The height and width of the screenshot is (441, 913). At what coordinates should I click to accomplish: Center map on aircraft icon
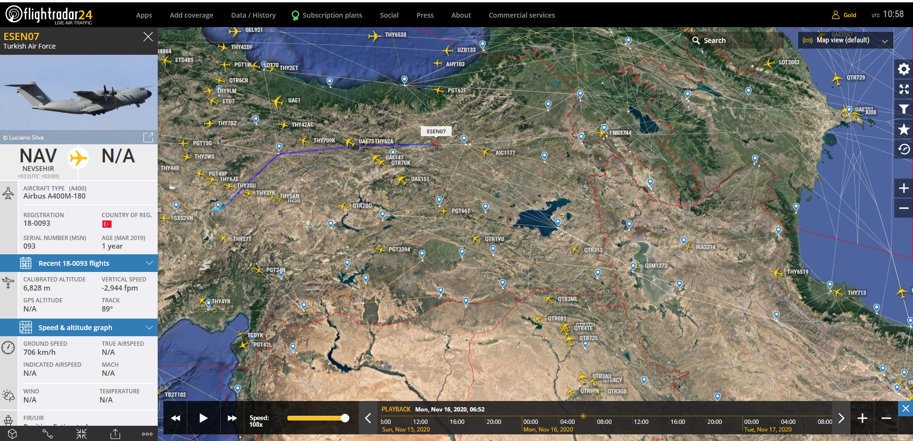(81, 434)
